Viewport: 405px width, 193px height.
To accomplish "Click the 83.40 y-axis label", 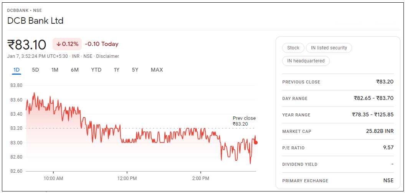I will [16, 114].
